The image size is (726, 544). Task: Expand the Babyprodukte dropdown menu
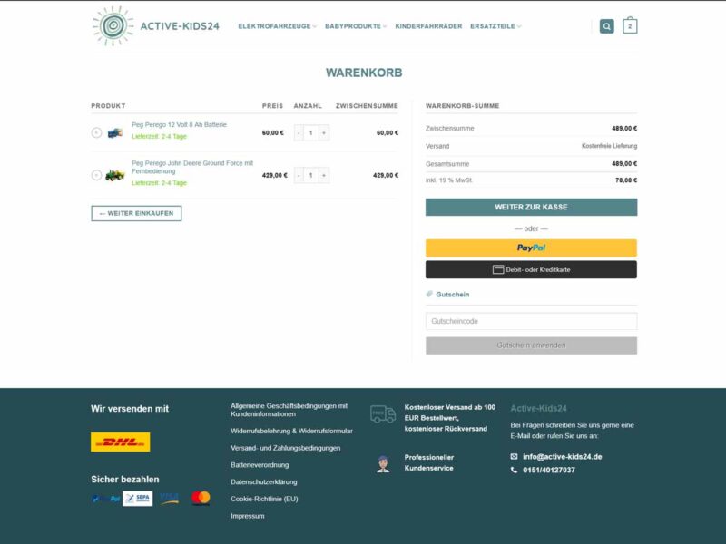pos(356,26)
